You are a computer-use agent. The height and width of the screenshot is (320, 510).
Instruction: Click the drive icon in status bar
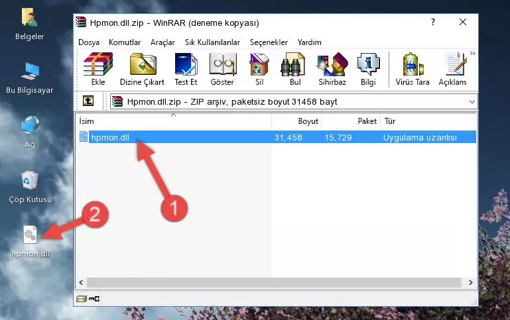click(x=82, y=299)
